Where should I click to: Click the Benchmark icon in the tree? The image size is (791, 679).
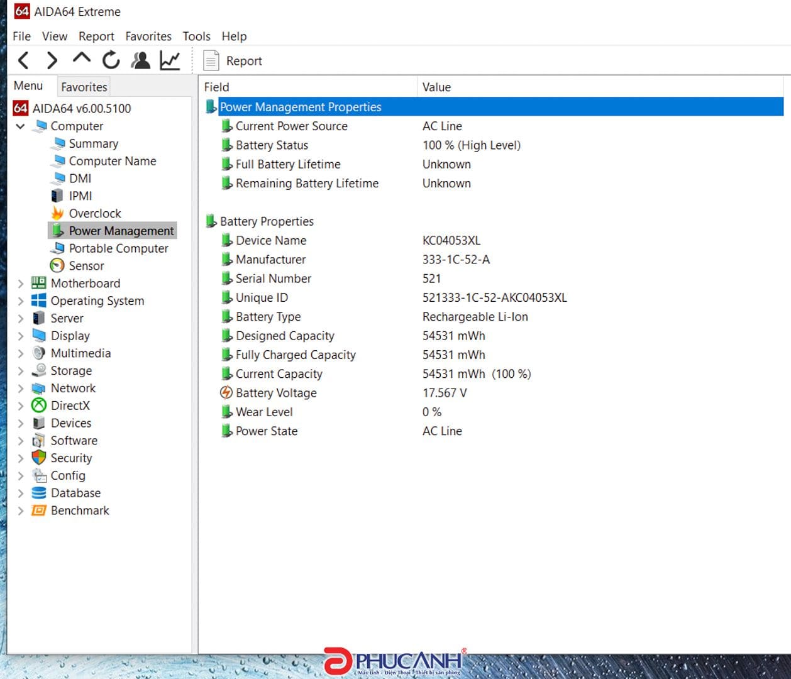click(39, 511)
